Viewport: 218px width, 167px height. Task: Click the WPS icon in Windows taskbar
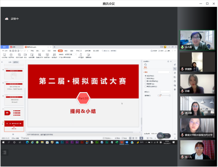pyautogui.click(x=122, y=142)
